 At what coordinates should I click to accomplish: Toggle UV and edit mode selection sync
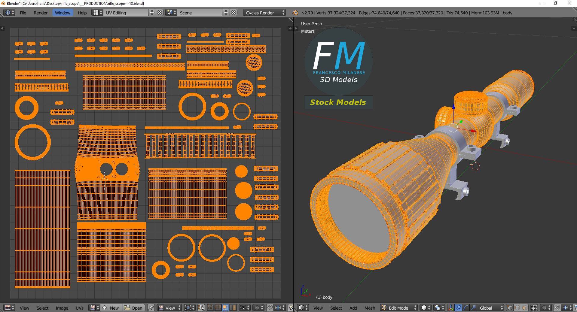click(201, 308)
